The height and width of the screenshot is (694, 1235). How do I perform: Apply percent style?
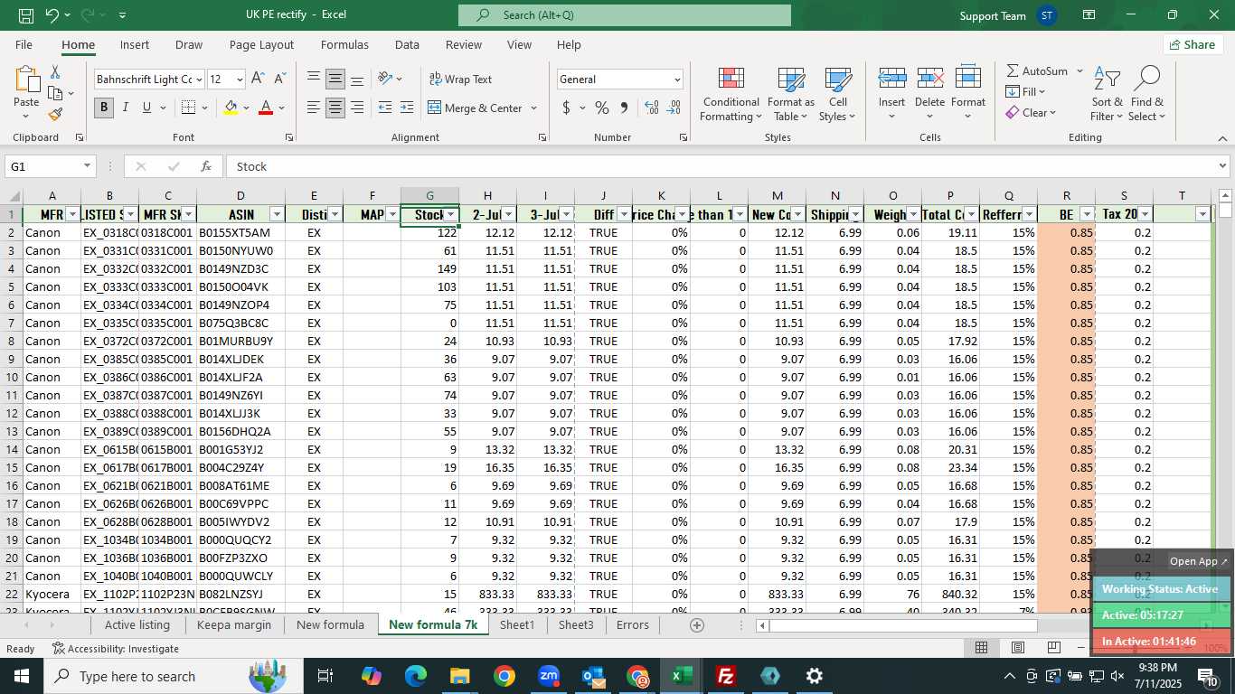601,108
